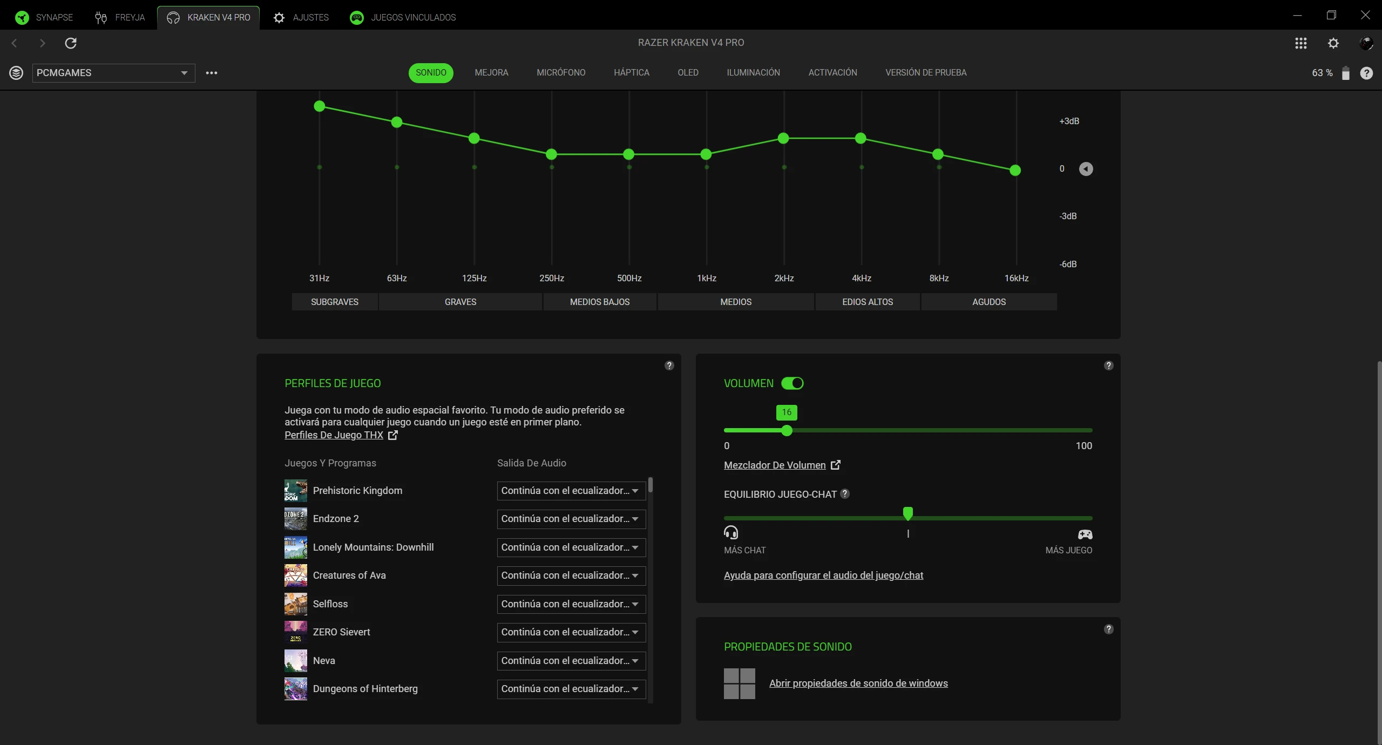Click the Synapse logo icon

point(22,18)
